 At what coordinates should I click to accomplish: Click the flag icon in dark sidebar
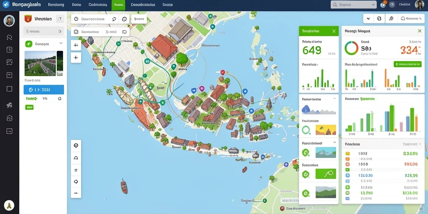tap(9, 37)
